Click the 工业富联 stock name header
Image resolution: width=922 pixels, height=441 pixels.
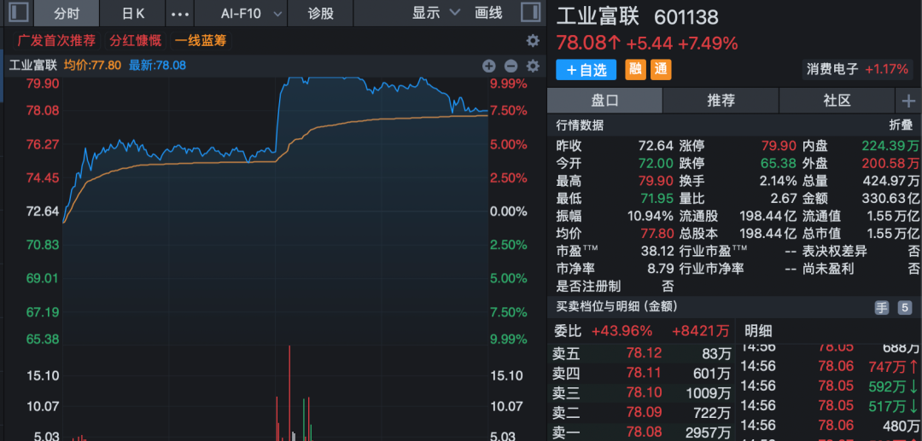tap(598, 16)
